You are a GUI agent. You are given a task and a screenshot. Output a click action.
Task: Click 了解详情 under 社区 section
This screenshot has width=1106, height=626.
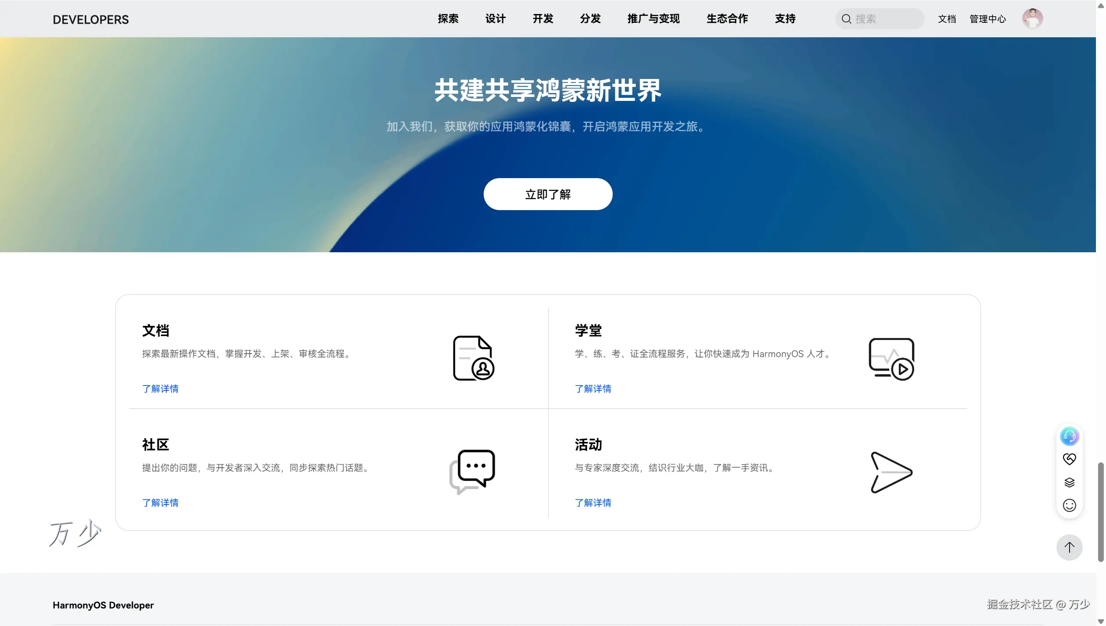click(x=160, y=503)
